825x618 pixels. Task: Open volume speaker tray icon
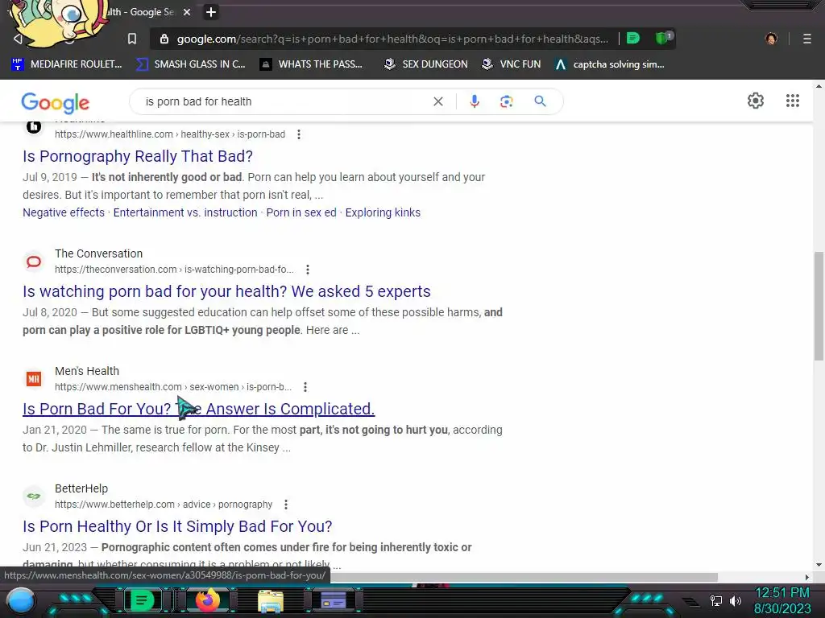click(736, 600)
